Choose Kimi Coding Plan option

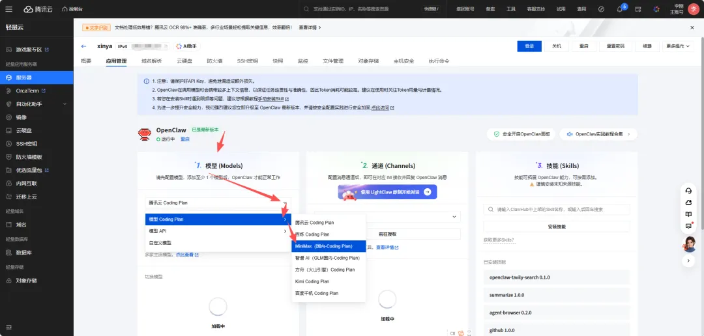pyautogui.click(x=329, y=281)
